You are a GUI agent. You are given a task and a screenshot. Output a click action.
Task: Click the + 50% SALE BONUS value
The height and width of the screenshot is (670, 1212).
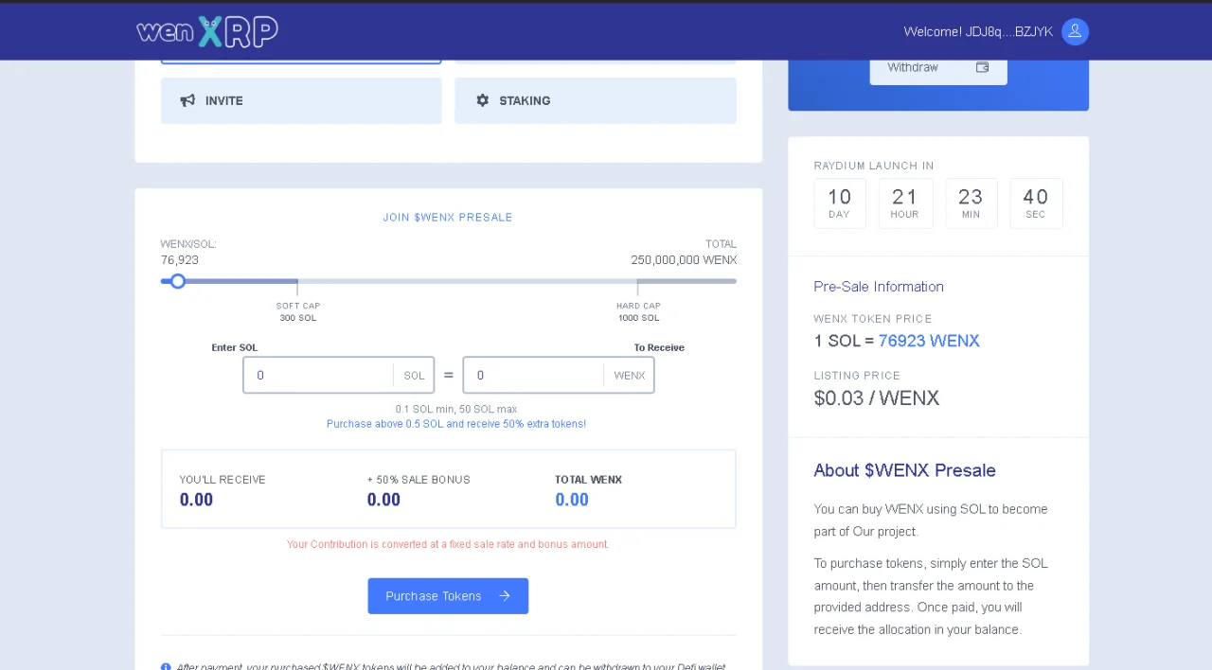[x=383, y=500]
